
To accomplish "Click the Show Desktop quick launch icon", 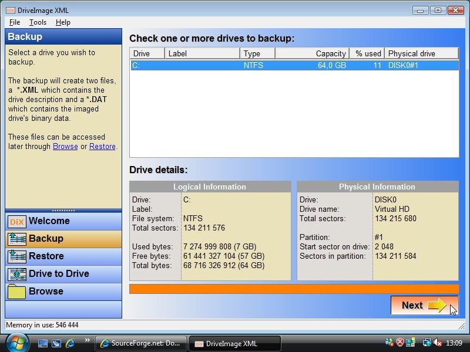I will coord(43,343).
